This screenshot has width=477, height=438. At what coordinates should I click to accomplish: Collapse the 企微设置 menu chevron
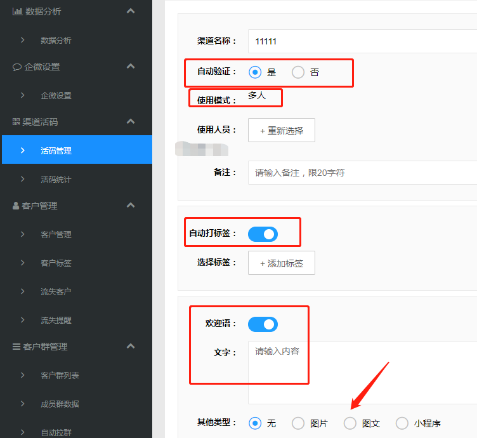click(131, 67)
